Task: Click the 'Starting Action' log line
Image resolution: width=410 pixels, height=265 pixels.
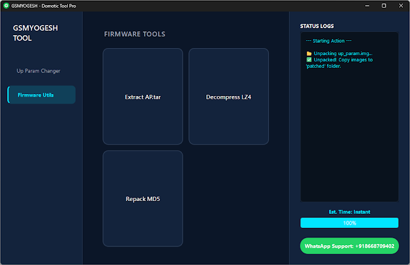Action: 328,40
